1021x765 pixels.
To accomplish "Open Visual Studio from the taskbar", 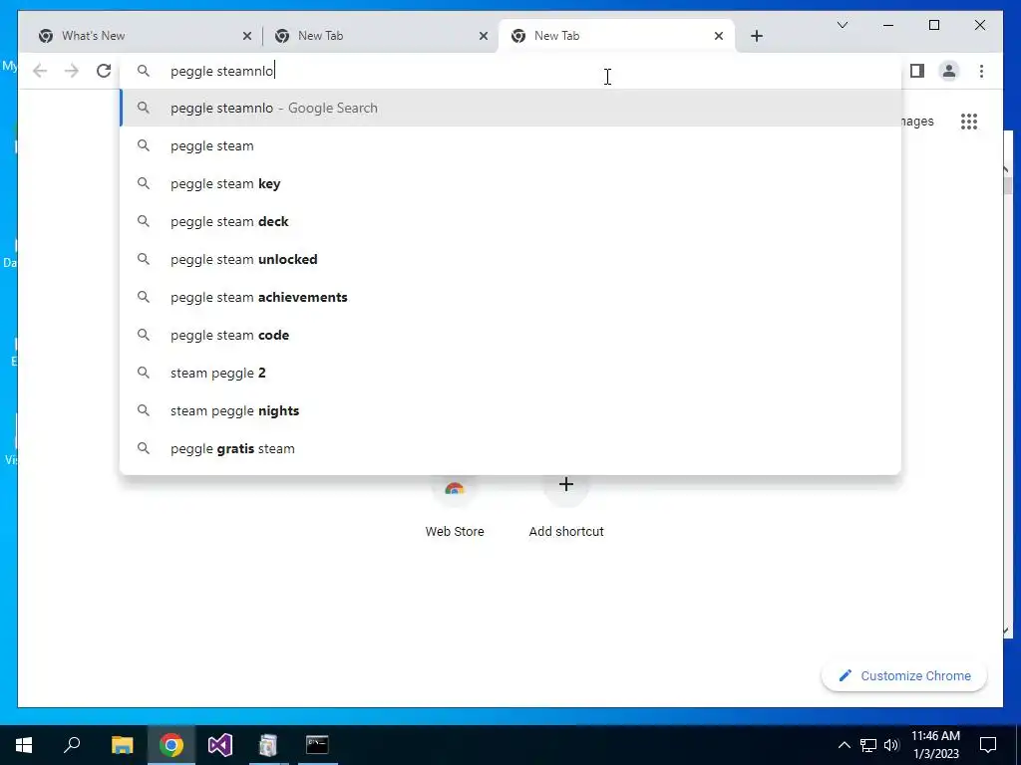I will (x=220, y=745).
